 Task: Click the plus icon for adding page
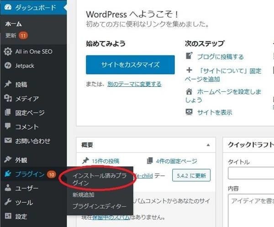point(189,70)
